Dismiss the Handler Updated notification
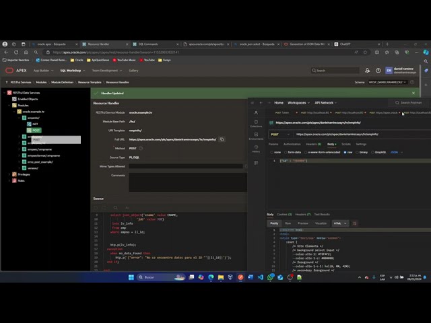 tap(413, 93)
